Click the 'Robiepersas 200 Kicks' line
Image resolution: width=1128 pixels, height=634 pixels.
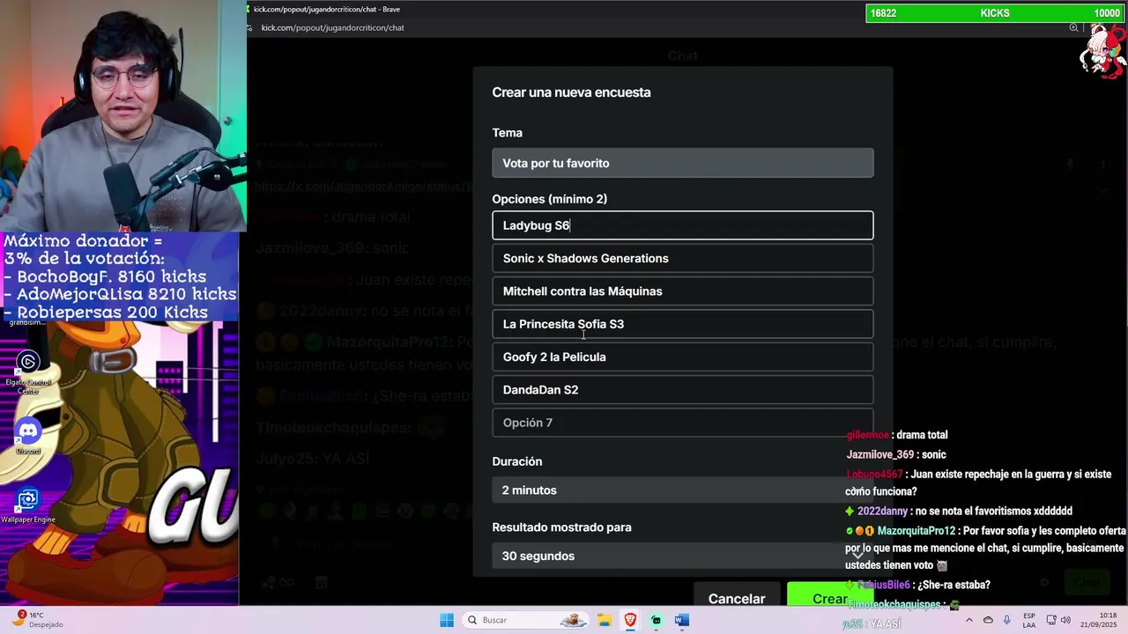click(x=107, y=313)
